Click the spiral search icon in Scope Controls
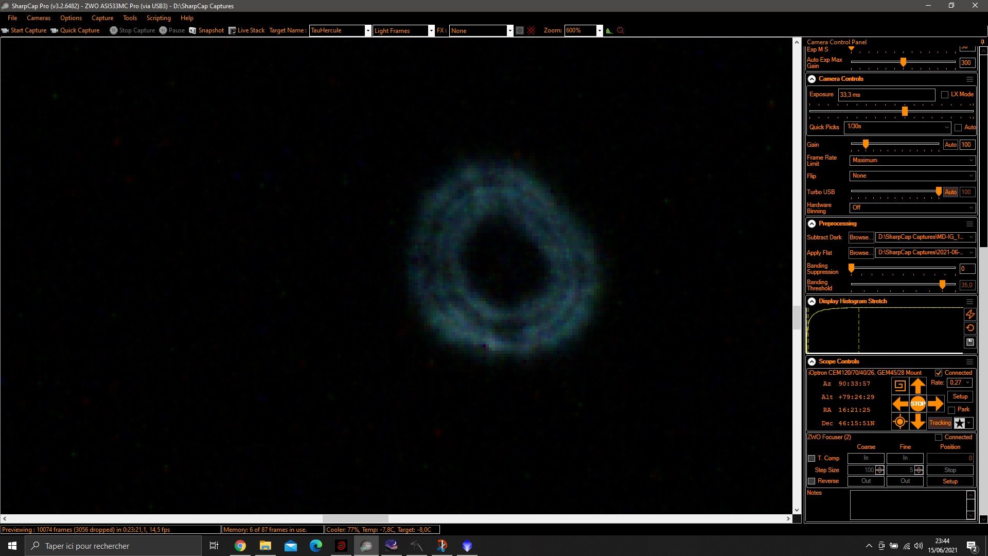Viewport: 988px width, 556px height. coord(899,386)
